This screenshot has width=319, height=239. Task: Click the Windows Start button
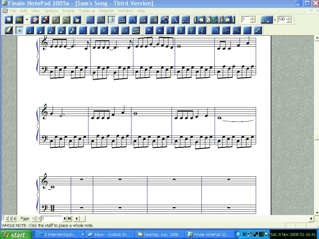(x=15, y=235)
